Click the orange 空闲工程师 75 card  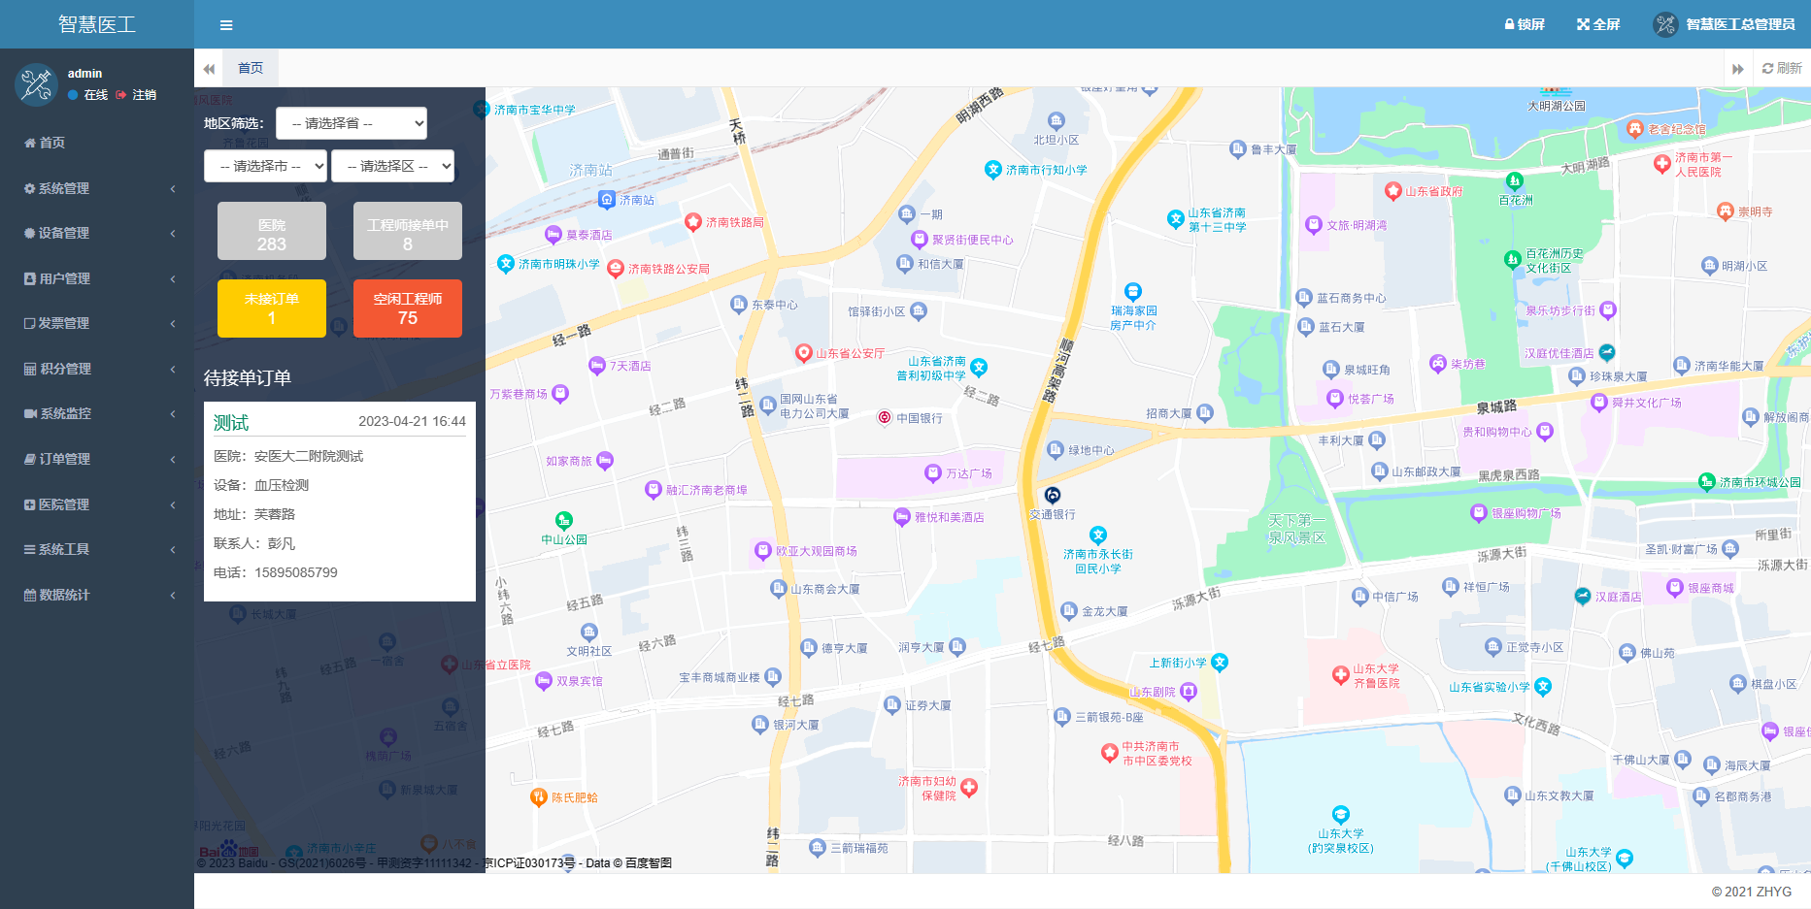(x=408, y=308)
